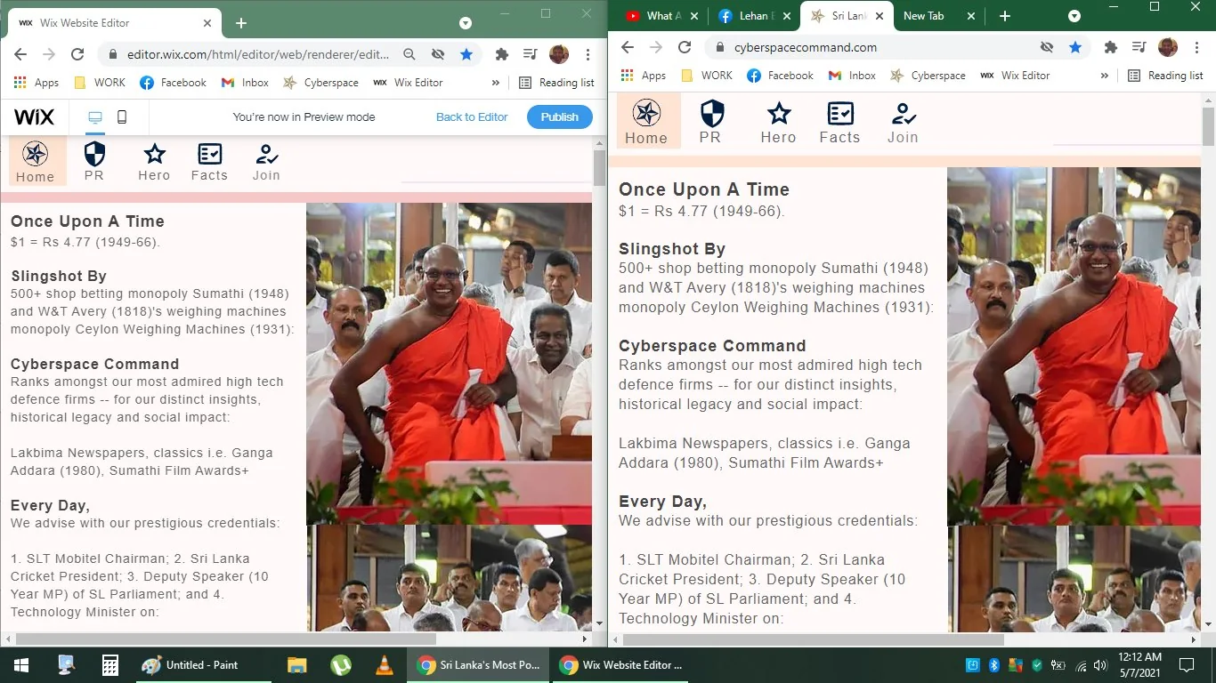1216x683 pixels.
Task: Open Chrome three-dot menu in Wix window
Action: (588, 54)
